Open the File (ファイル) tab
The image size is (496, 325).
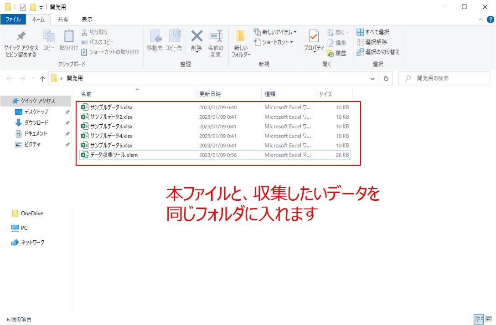[13, 19]
